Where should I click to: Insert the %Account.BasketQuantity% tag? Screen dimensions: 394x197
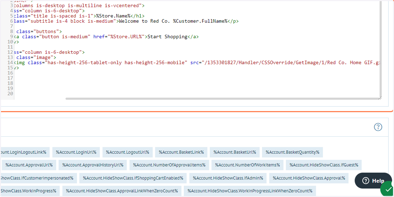[x=293, y=152]
